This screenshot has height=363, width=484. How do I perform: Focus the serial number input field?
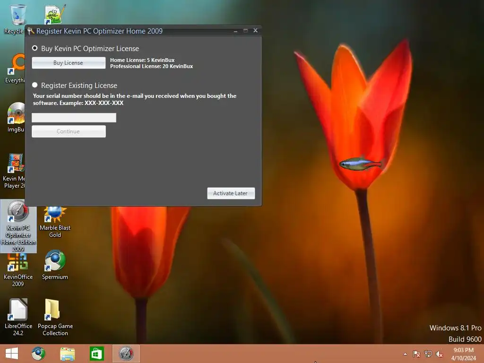74,118
